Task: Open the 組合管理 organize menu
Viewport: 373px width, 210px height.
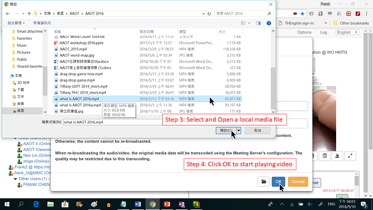Action: coord(16,23)
